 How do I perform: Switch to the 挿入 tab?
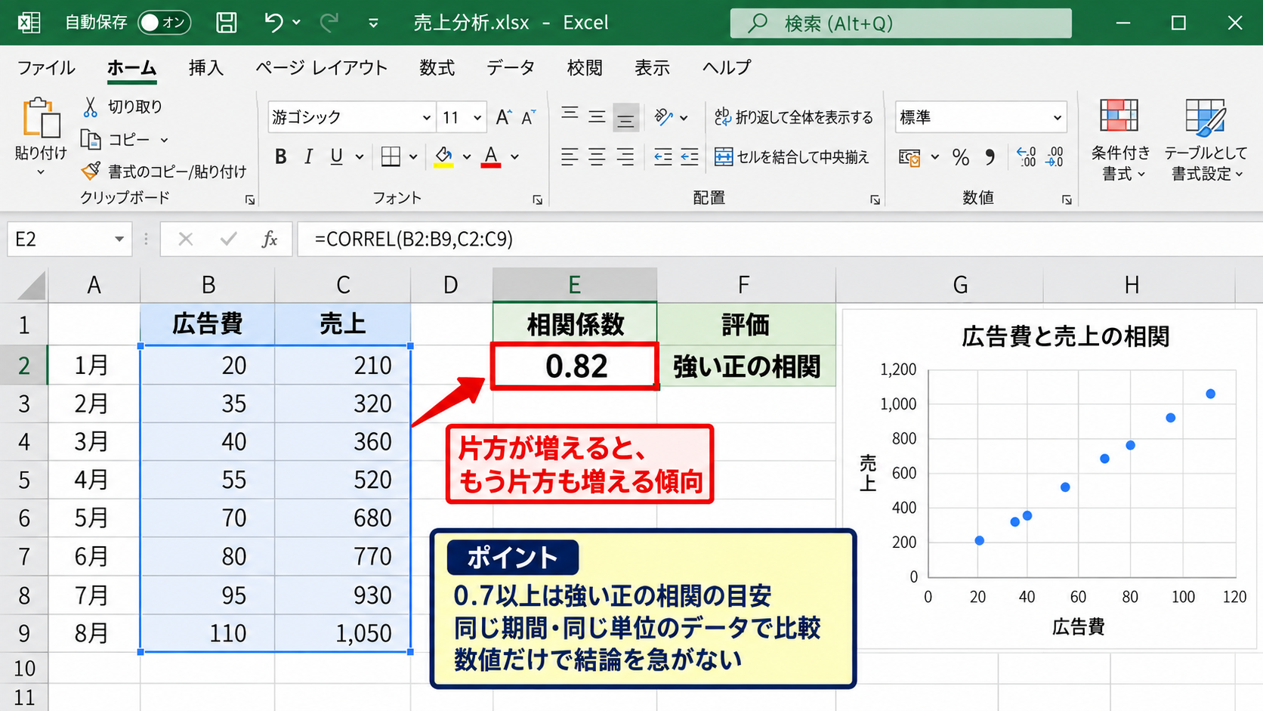[x=205, y=68]
